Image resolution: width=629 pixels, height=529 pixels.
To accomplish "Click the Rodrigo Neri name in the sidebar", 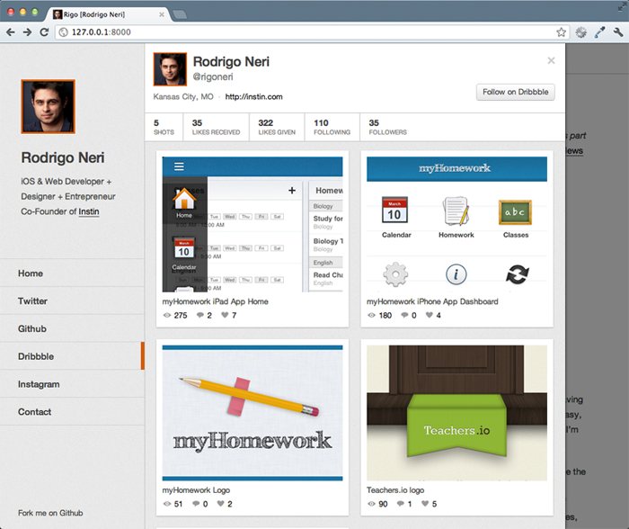I will coord(63,157).
